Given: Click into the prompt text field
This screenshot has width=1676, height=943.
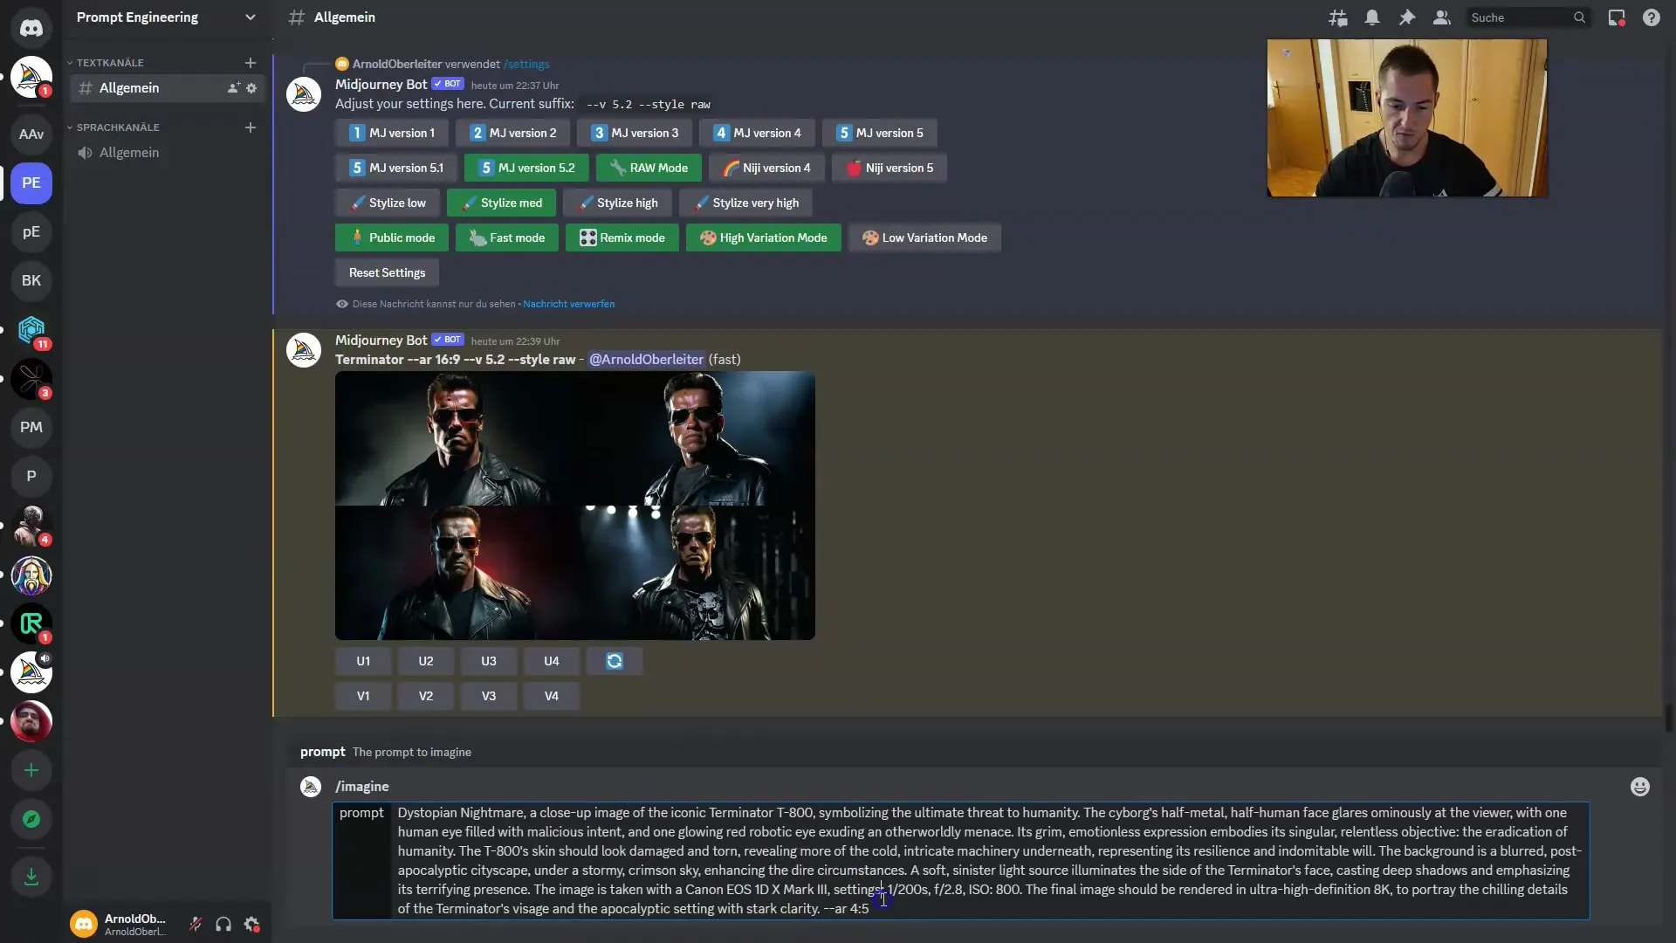Looking at the screenshot, I should (990, 861).
